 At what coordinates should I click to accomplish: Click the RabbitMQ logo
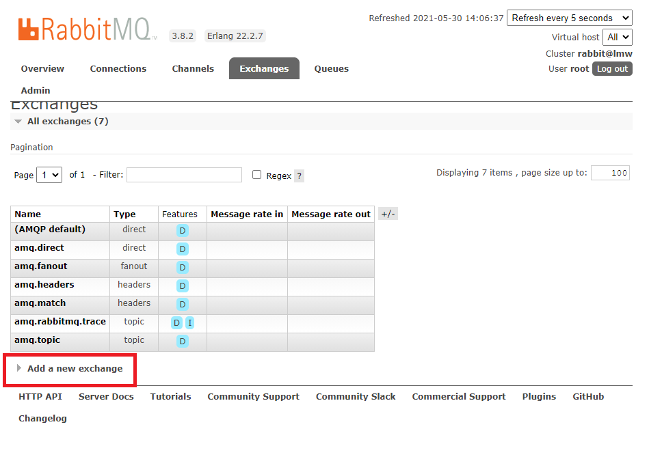pyautogui.click(x=87, y=29)
